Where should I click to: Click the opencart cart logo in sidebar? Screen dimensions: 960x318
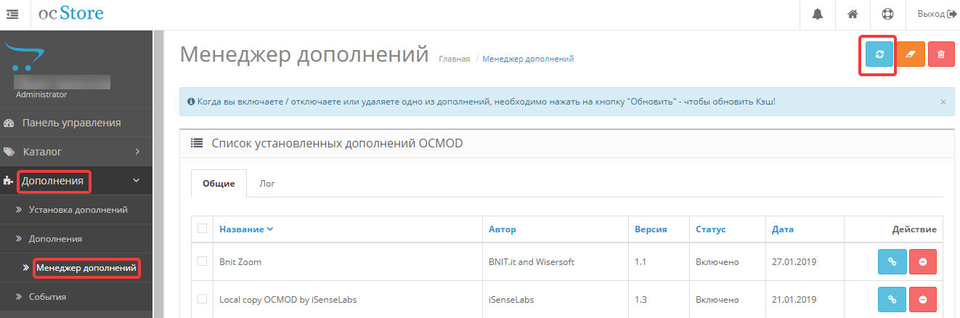tap(26, 57)
